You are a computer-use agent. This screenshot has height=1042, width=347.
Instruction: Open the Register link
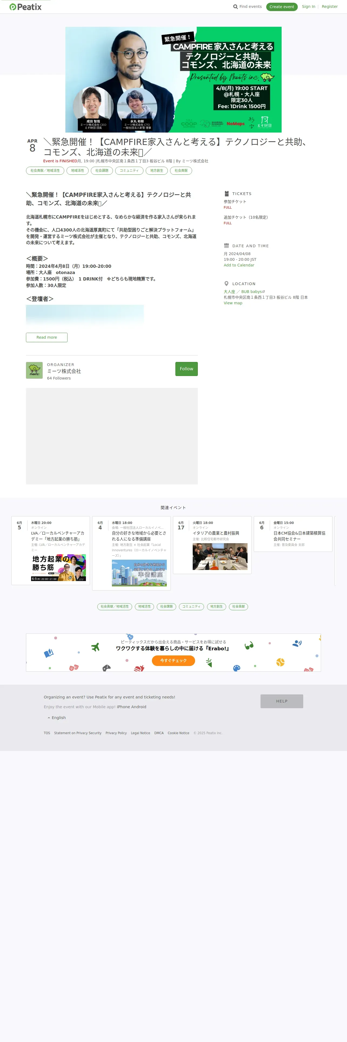[x=330, y=7]
